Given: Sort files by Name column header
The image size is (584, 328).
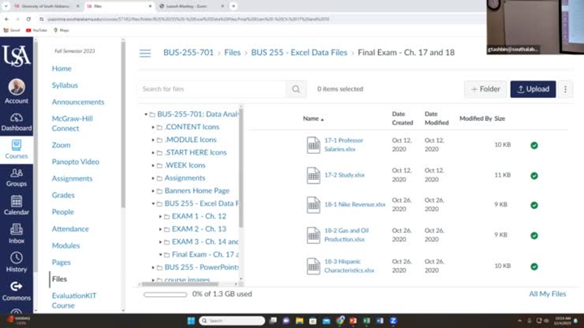Looking at the screenshot, I should 313,118.
